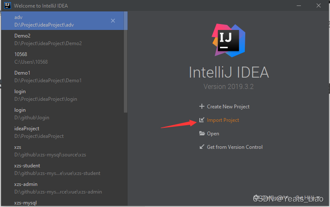Open login project in D:\github folder
This screenshot has height=207, width=330.
62,113
